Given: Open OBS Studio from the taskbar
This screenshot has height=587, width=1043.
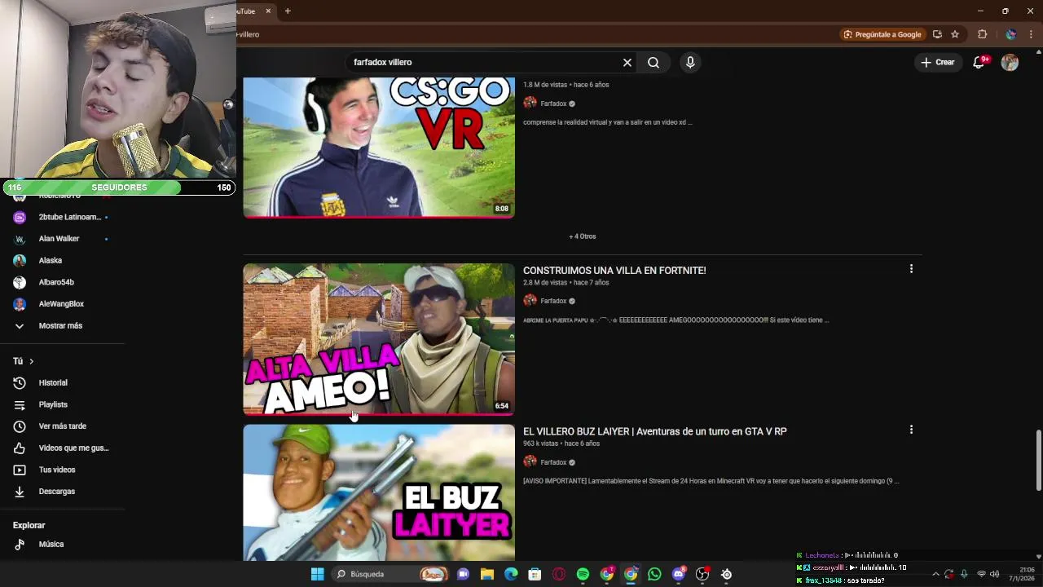Looking at the screenshot, I should point(702,574).
